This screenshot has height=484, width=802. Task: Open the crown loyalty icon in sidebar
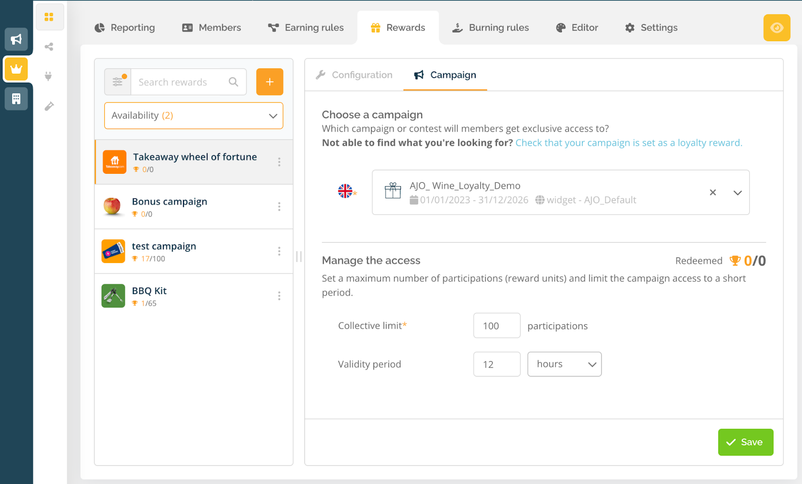point(16,69)
